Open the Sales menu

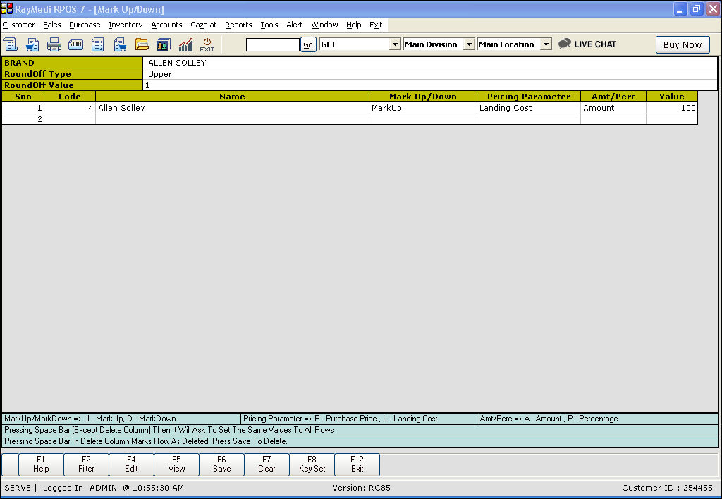pyautogui.click(x=52, y=25)
